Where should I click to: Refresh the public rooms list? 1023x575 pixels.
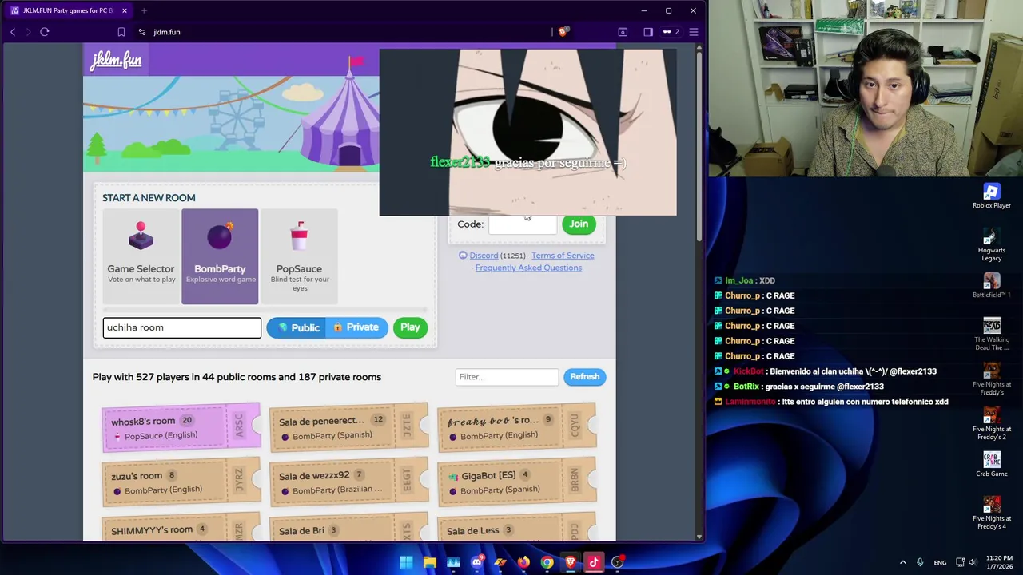(x=584, y=377)
